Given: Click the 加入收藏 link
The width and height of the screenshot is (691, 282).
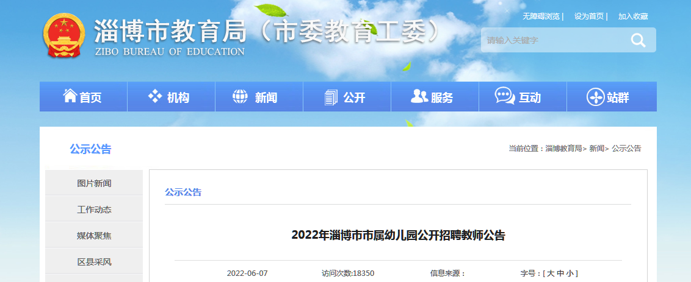Looking at the screenshot, I should (633, 16).
